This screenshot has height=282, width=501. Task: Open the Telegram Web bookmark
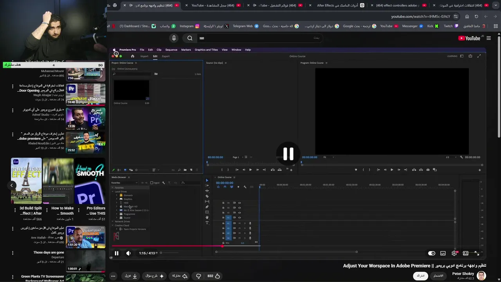245,26
